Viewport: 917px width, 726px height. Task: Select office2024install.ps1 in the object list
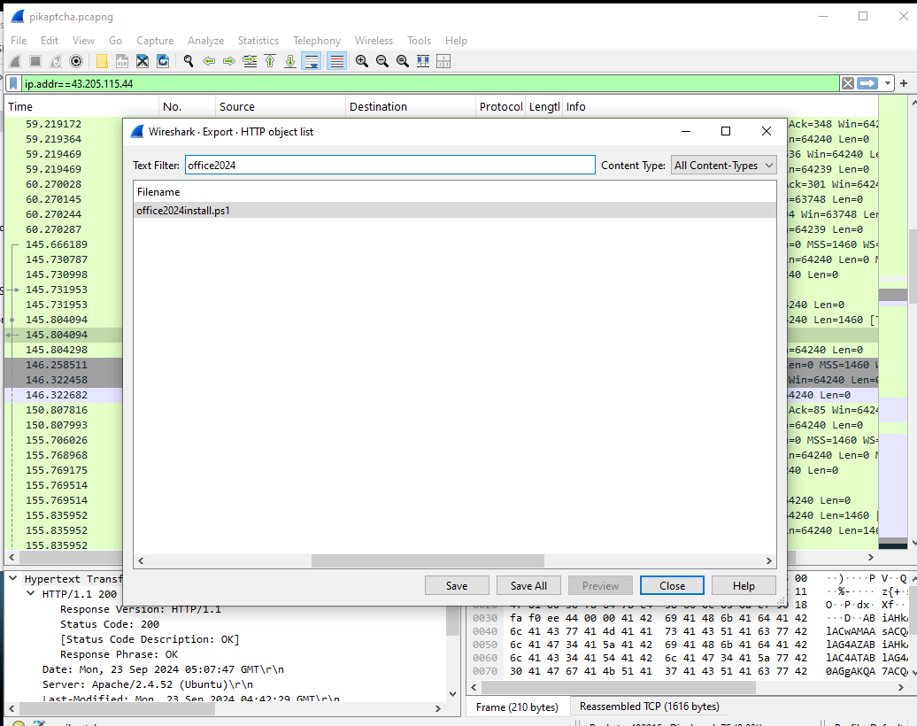(454, 211)
